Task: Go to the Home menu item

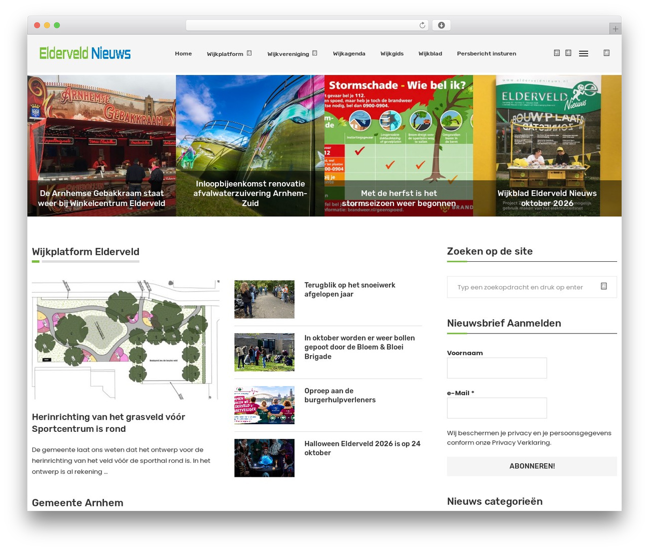Action: [x=183, y=53]
